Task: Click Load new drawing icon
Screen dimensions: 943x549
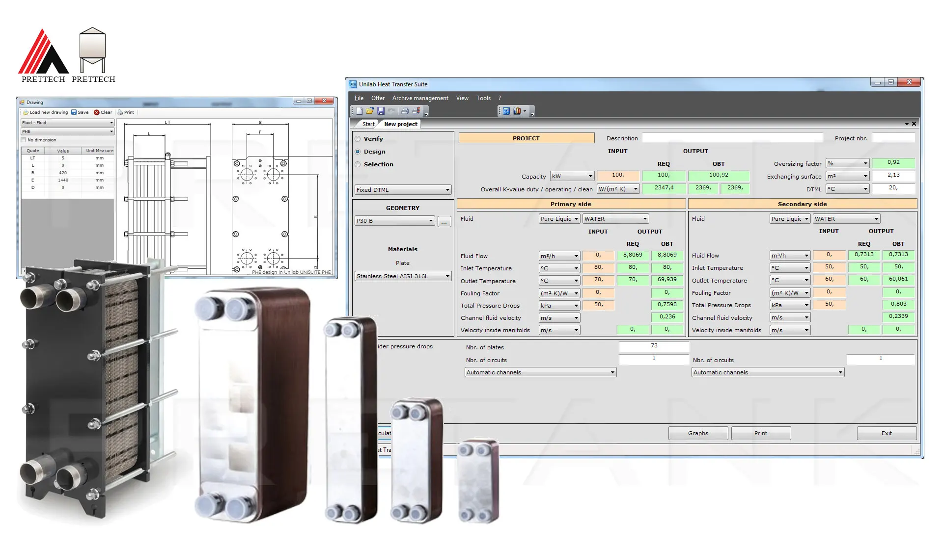Action: coord(26,112)
